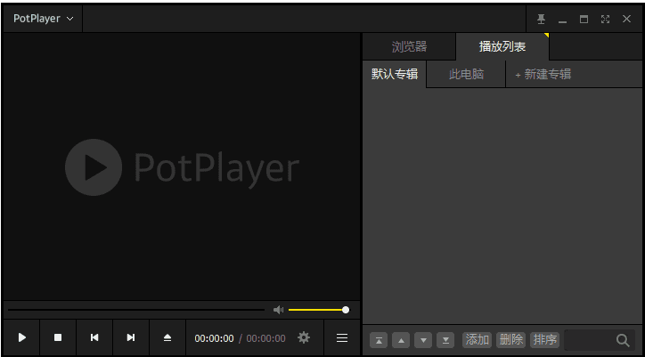Select the 播放列表 tab
645x357 pixels.
[502, 46]
